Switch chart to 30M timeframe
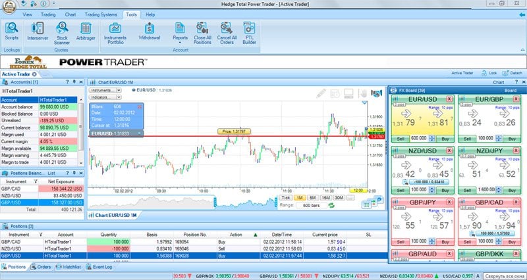527x280 pixels. [x=339, y=198]
